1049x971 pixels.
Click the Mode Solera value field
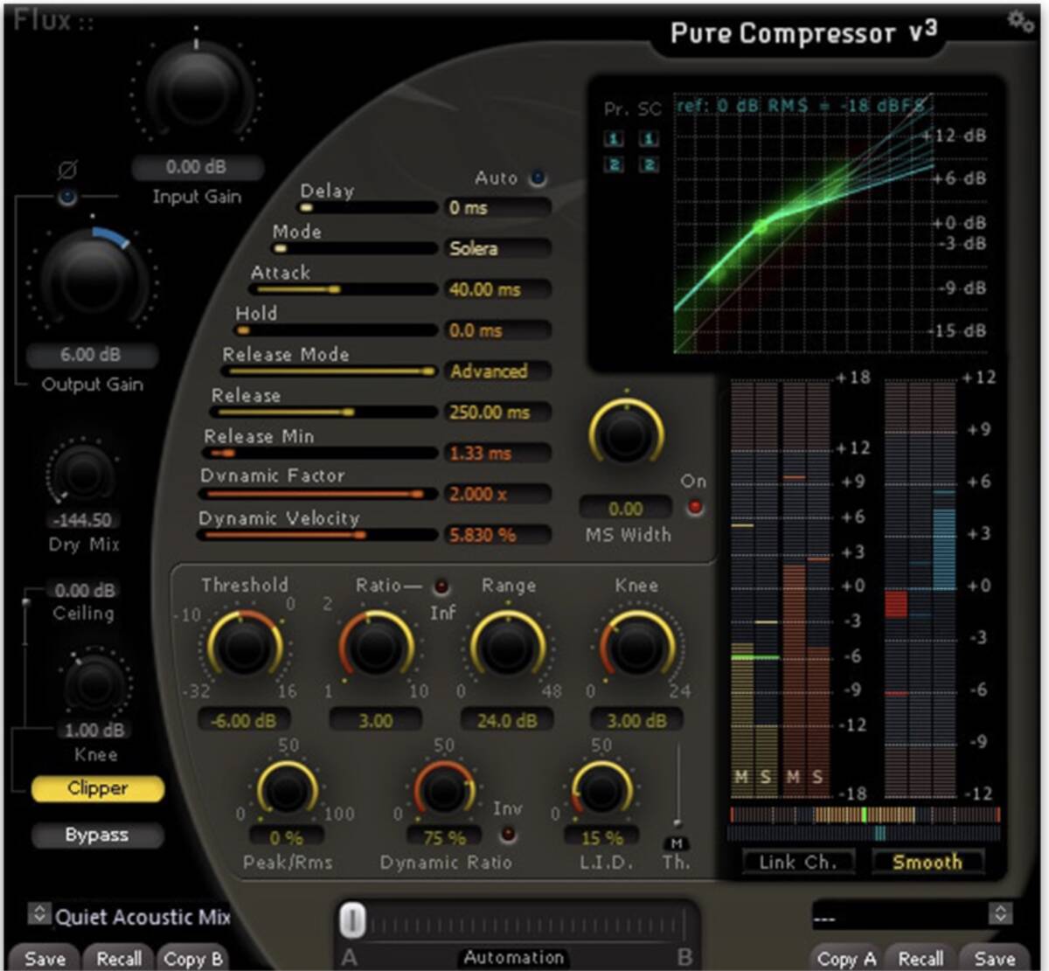pos(497,248)
